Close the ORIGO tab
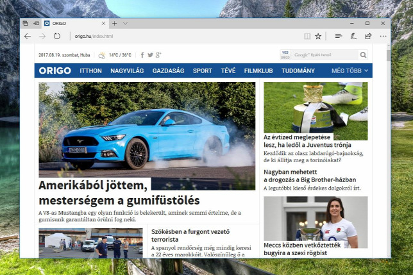413x275 pixels. tap(103, 24)
